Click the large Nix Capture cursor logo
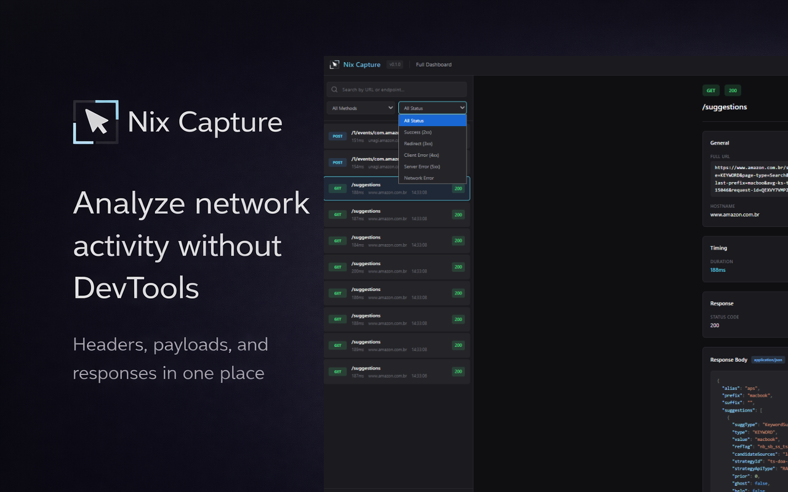Screen dimensions: 788x492 [x=96, y=122]
